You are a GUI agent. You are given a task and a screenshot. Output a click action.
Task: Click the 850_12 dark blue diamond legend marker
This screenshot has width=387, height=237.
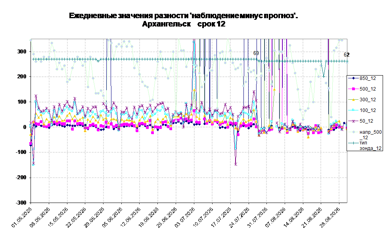[x=353, y=78]
